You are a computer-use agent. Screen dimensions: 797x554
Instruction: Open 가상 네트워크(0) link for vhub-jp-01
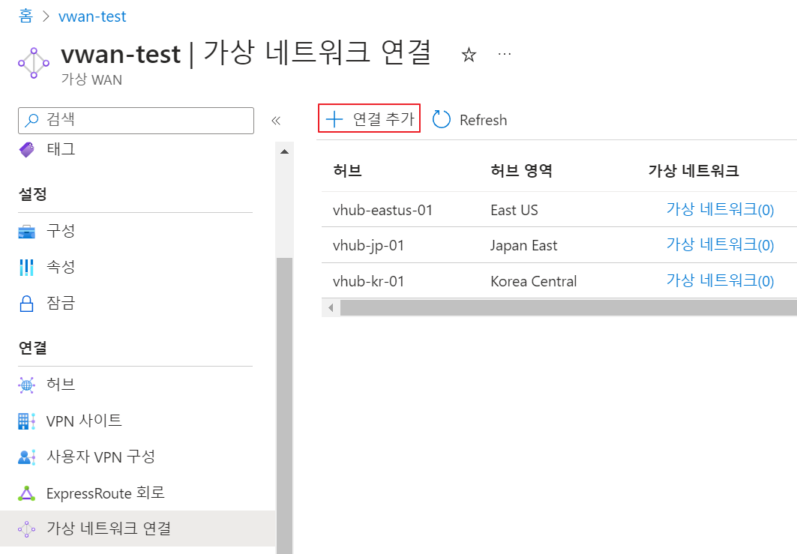point(721,245)
